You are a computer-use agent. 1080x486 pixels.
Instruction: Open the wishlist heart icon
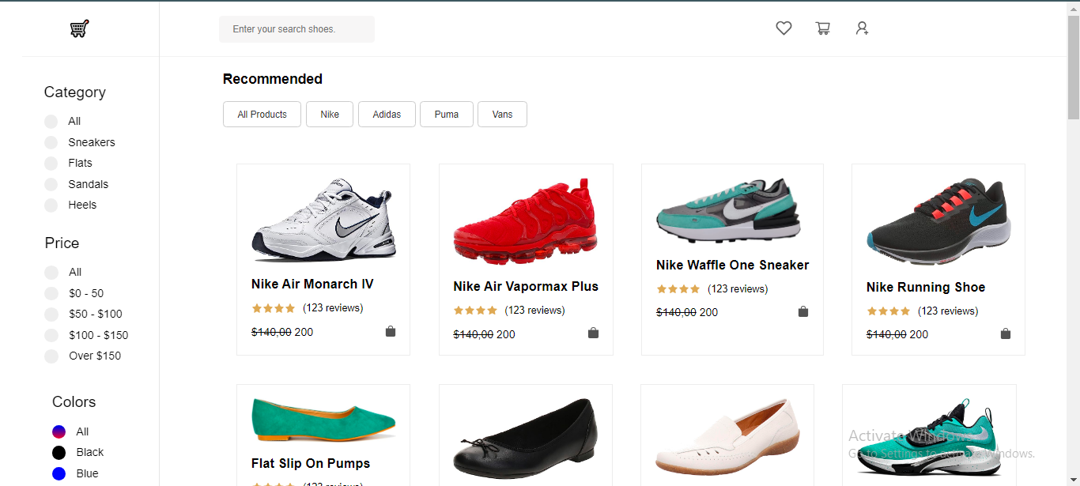tap(784, 28)
